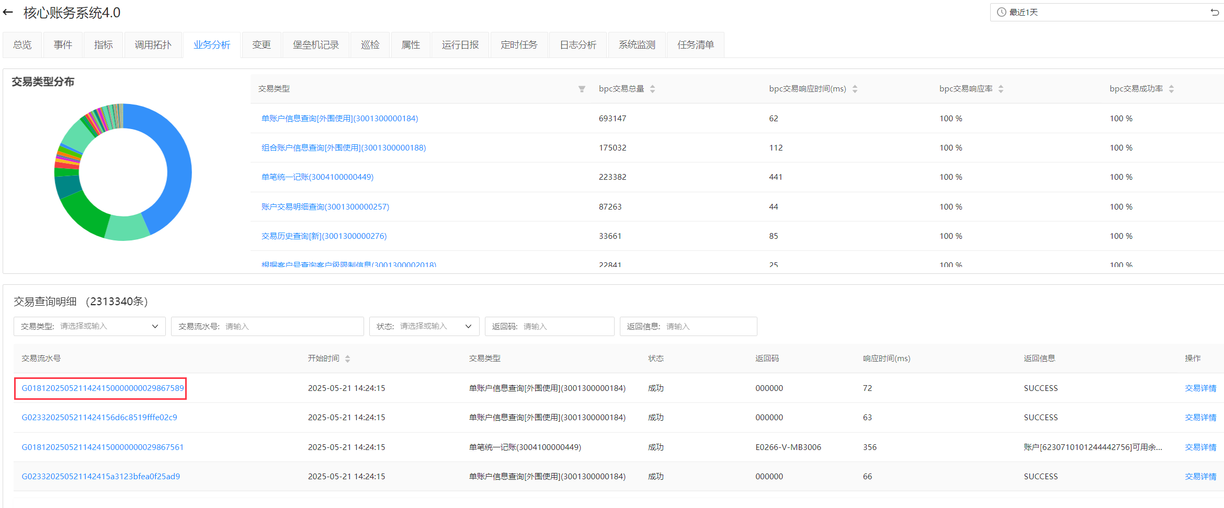Open the 系统监测 tab
This screenshot has height=508, width=1224.
pos(637,45)
